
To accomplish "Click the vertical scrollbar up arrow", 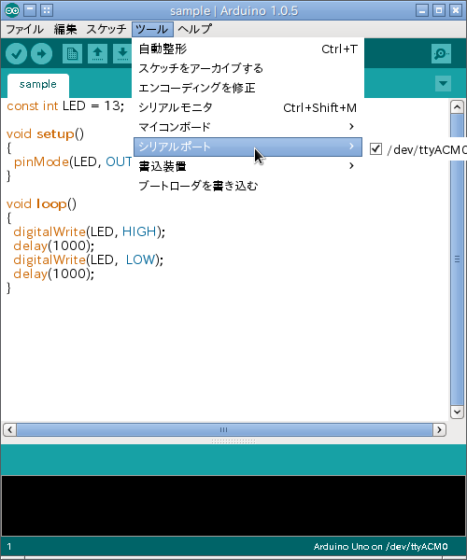I will click(457, 106).
